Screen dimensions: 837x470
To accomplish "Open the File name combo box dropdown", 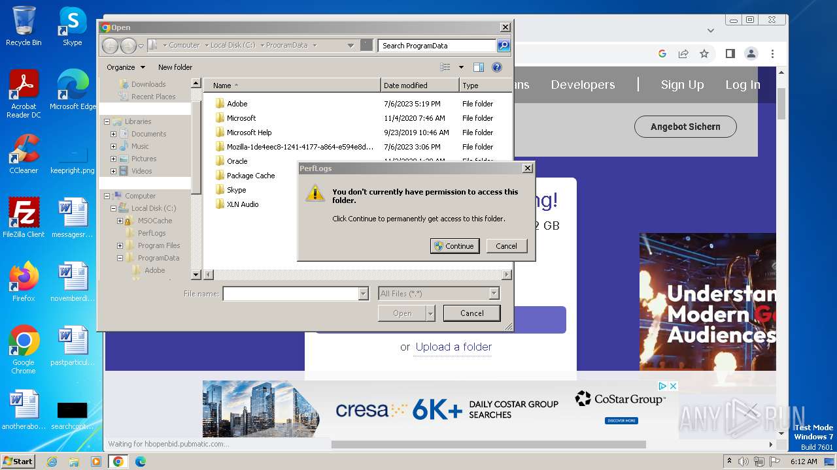I will [364, 294].
